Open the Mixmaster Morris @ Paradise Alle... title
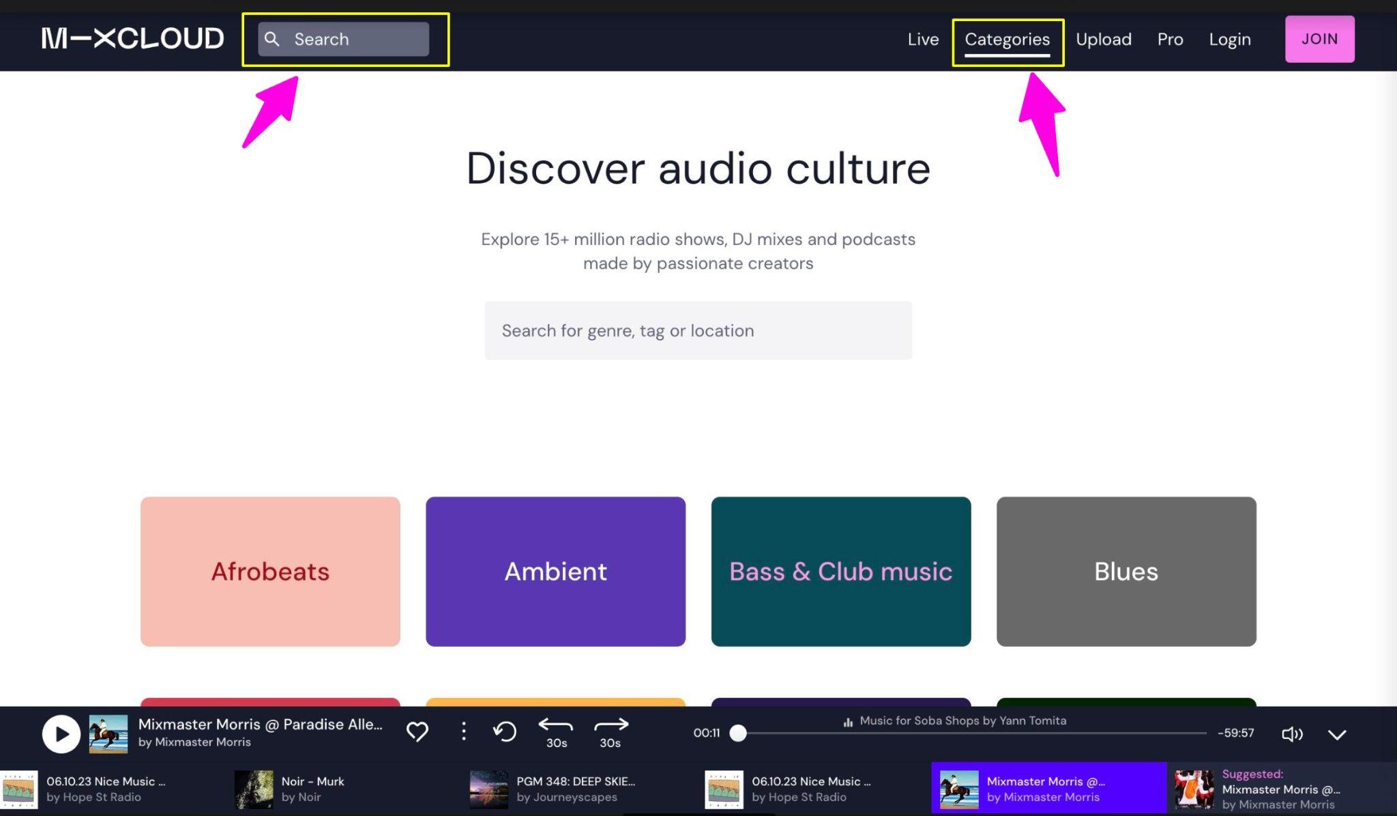Screen dimensions: 1397x816 pyautogui.click(x=260, y=724)
